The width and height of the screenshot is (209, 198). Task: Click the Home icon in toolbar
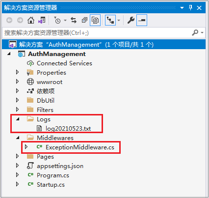(31, 20)
